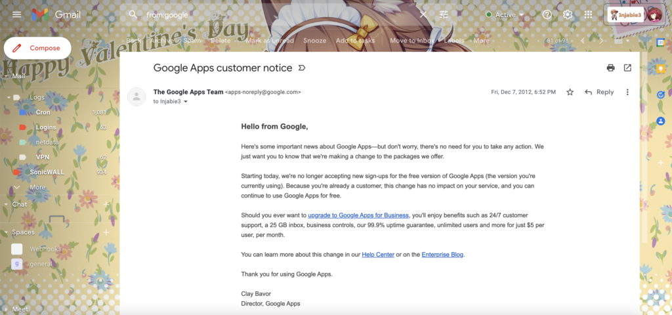672x315 pixels.
Task: Add to tasks
Action: tap(355, 41)
